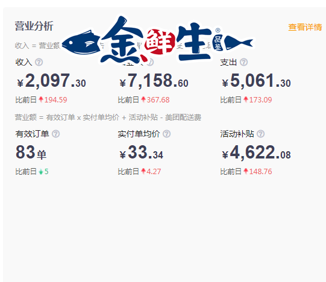326x282 pixels.
Task: Click the 收入 label
Action: pyautogui.click(x=24, y=62)
